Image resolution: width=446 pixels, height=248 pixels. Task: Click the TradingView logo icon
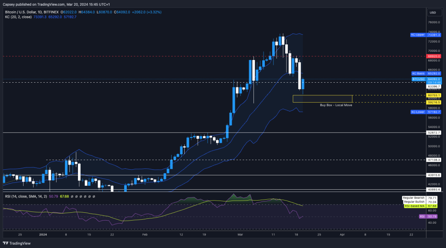[6, 243]
